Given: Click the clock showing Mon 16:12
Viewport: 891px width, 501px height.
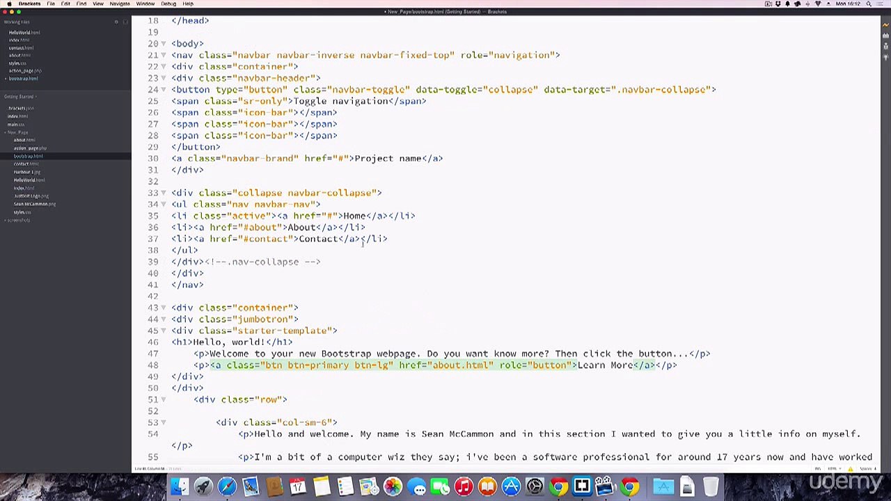Looking at the screenshot, I should click(x=849, y=3).
